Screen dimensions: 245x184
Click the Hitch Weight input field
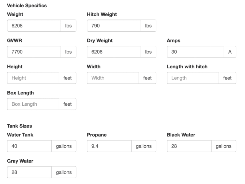[114, 26]
